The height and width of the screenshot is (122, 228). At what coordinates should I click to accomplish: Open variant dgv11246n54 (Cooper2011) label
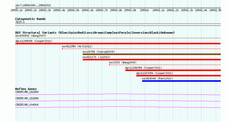click(x=143, y=68)
